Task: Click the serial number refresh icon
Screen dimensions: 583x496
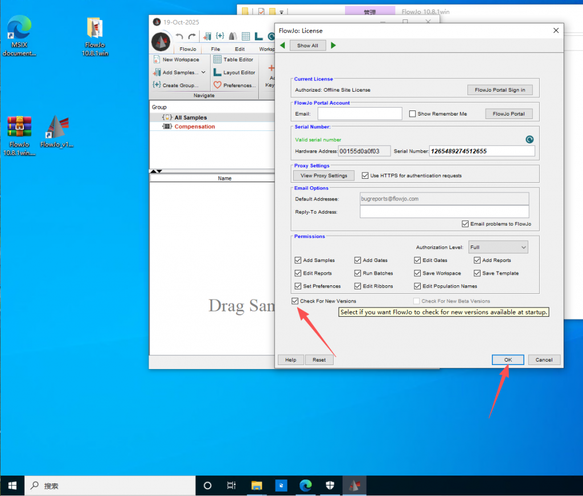Action: pos(529,140)
